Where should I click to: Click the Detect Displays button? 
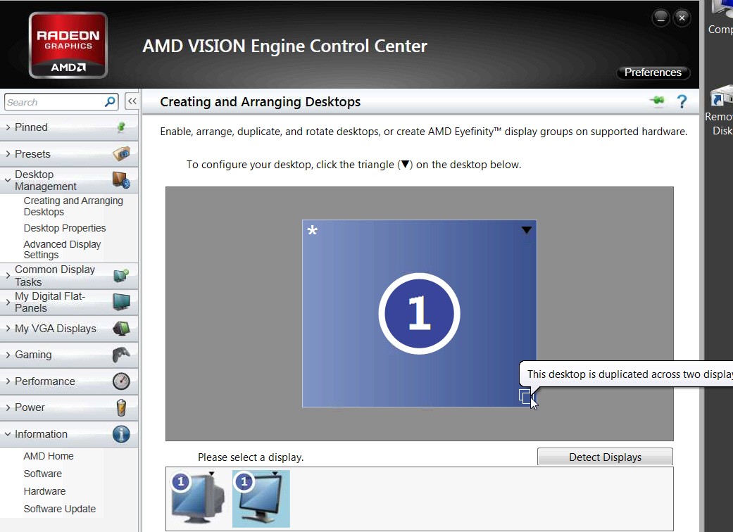605,457
